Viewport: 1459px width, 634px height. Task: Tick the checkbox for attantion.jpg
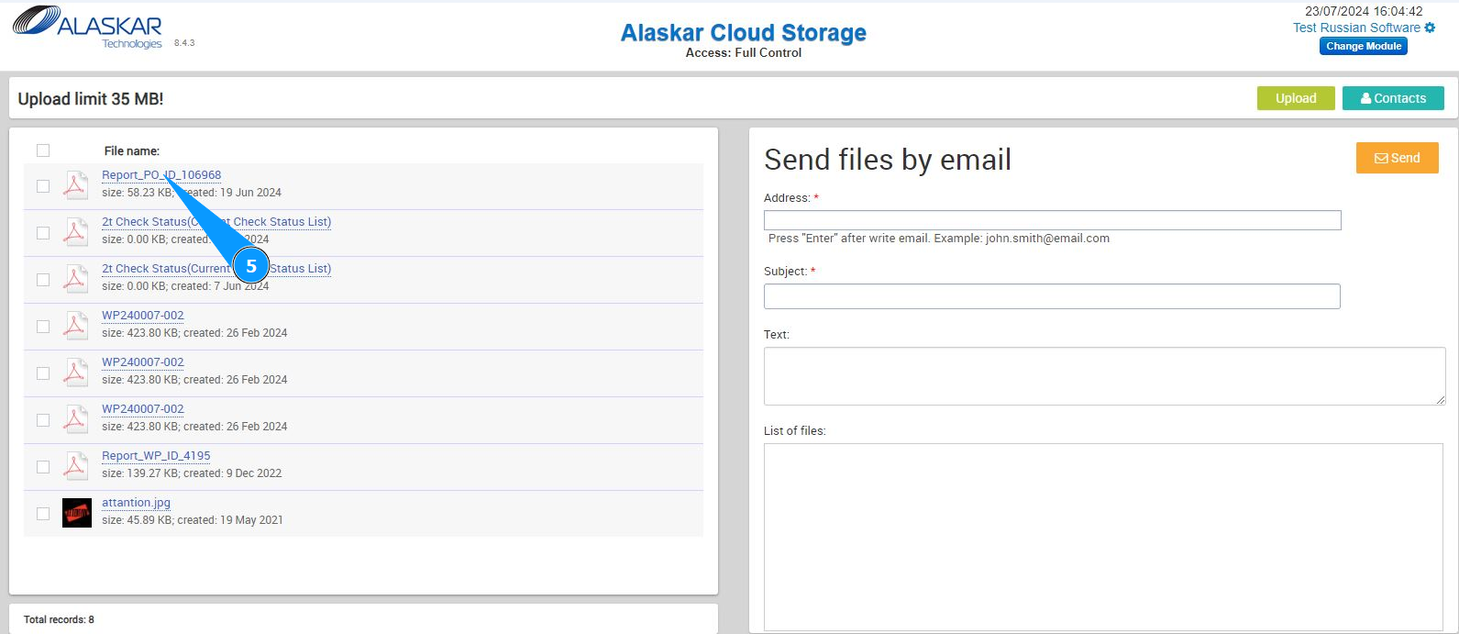[x=43, y=514]
